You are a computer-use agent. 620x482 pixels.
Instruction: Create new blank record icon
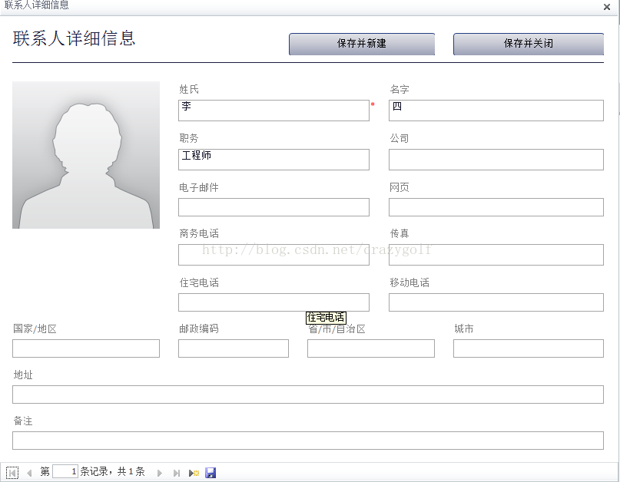tap(194, 473)
